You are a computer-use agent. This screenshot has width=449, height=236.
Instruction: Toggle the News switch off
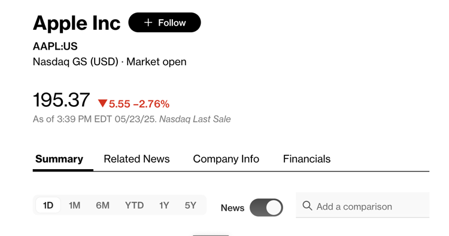coord(266,207)
